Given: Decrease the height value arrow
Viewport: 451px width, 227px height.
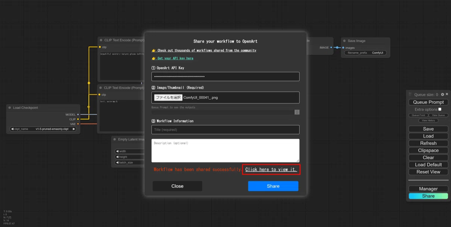Looking at the screenshot, I should click(117, 157).
